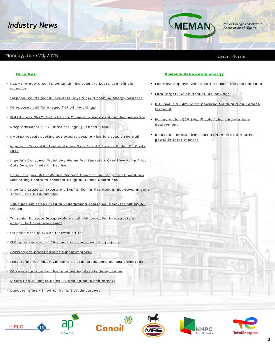The width and height of the screenshot is (275, 344).
Task: Open Nigeria in Talks With Fuel Marketers link
Action: (x=78, y=148)
